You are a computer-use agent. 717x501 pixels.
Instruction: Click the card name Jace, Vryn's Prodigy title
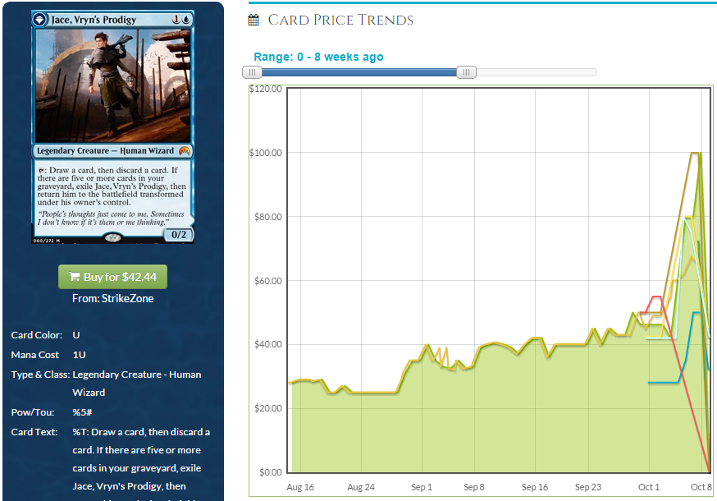94,20
